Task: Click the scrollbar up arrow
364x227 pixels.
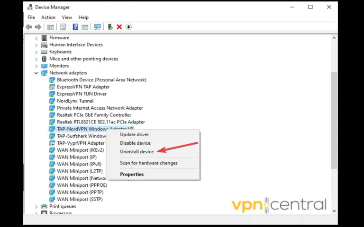Action: tap(334, 38)
